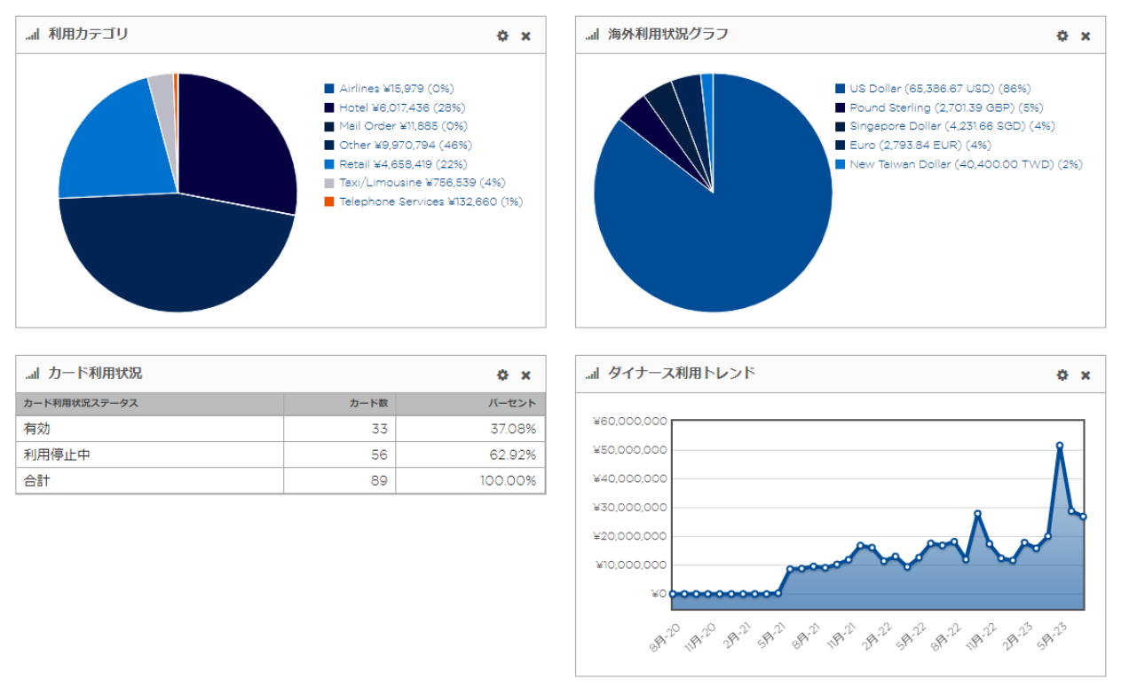The image size is (1121, 687).
Task: Click the Taxi/Limousine legend color swatch
Action: pyautogui.click(x=329, y=183)
